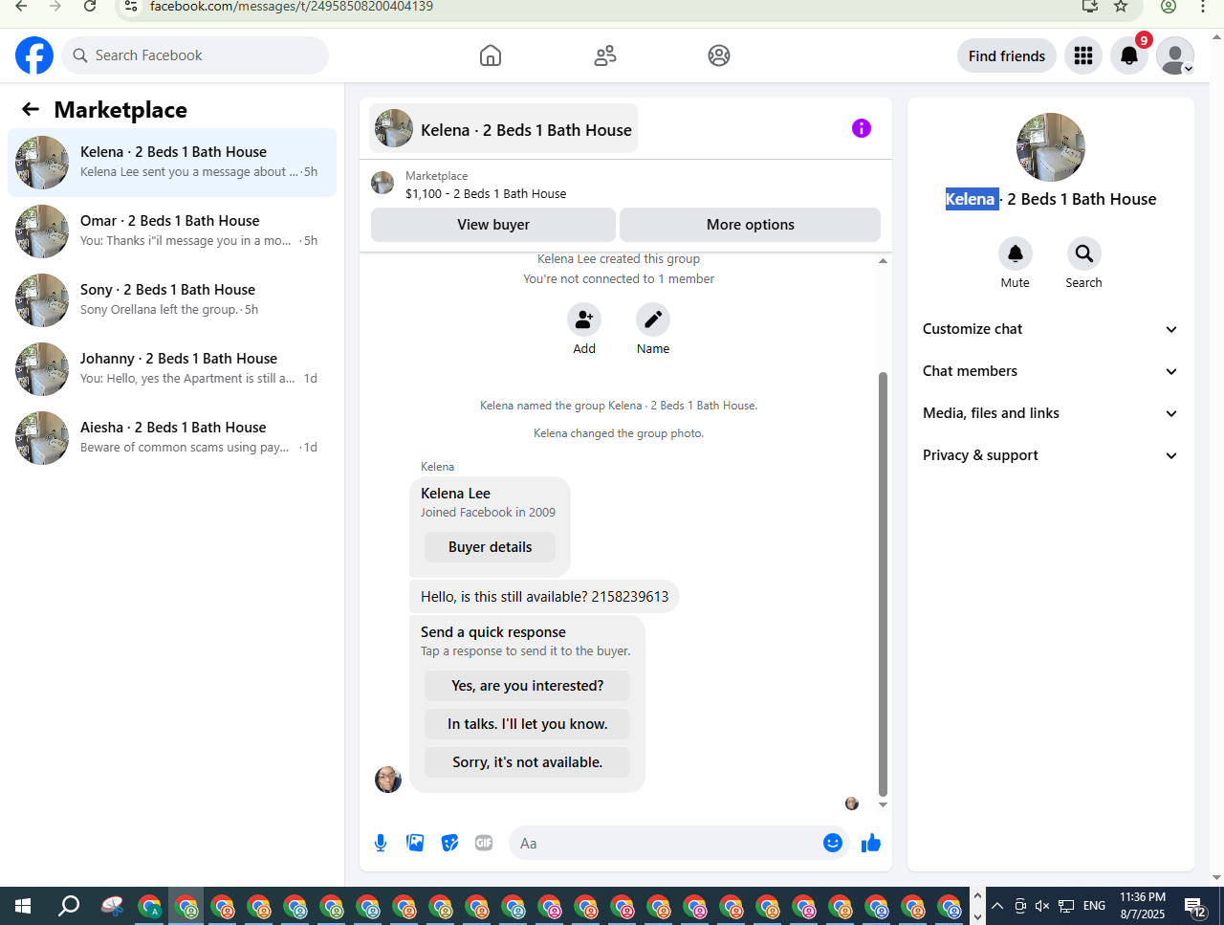Reload the page in the browser
Viewport: 1224px width, 925px height.
pos(89,7)
